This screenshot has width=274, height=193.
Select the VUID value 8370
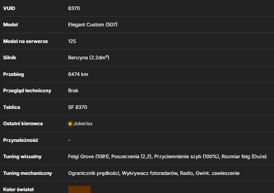tap(74, 9)
